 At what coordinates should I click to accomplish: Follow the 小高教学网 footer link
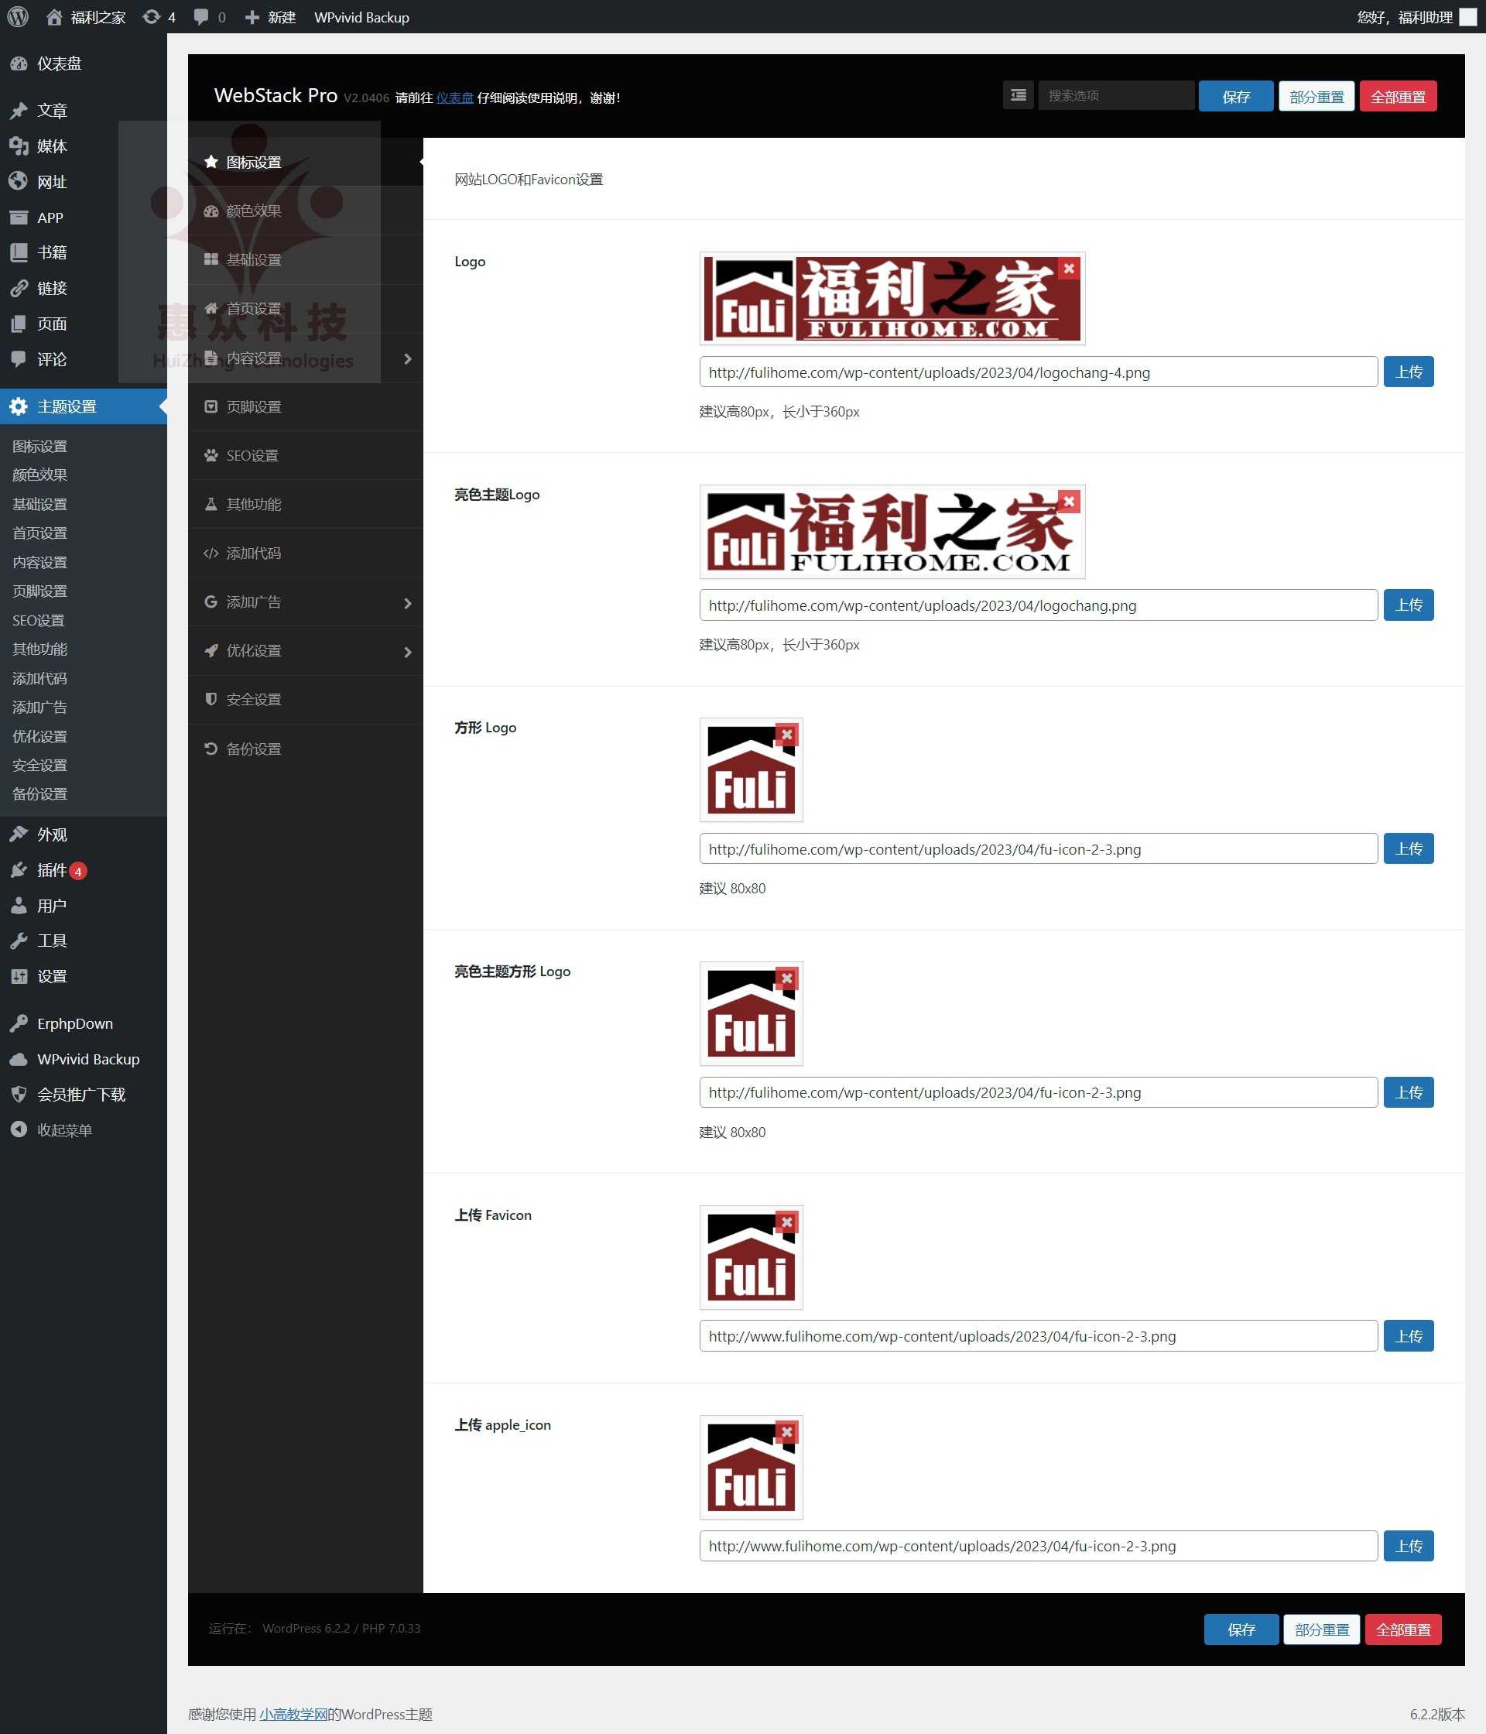pyautogui.click(x=293, y=1714)
